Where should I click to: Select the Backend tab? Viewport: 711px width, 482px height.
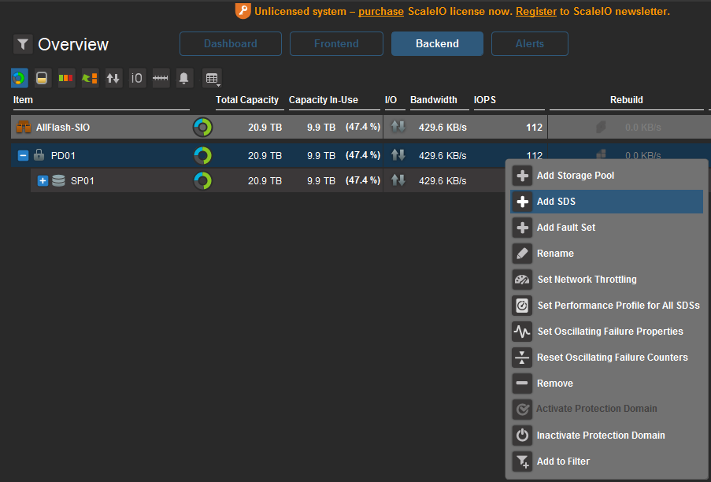437,43
